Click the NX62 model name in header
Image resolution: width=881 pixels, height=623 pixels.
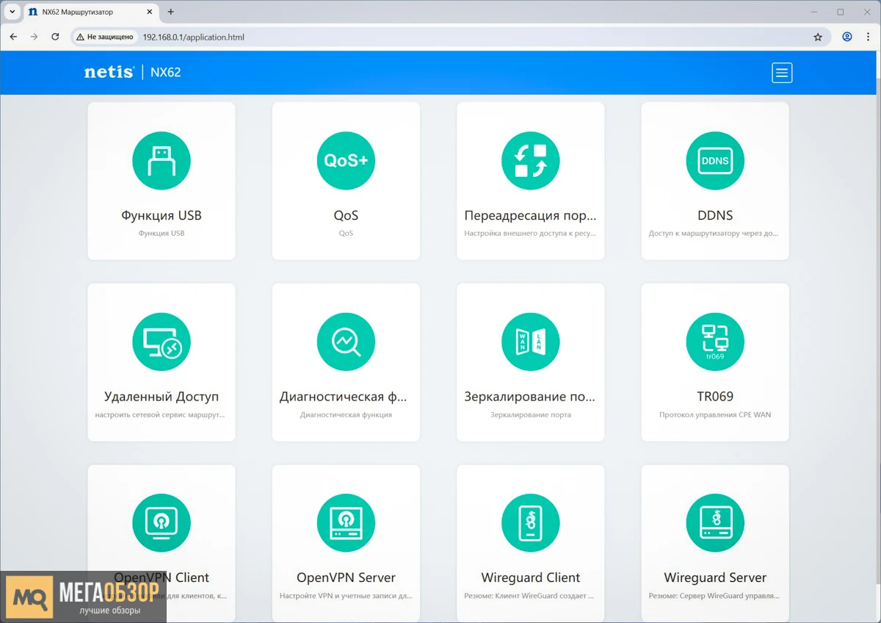coord(165,72)
